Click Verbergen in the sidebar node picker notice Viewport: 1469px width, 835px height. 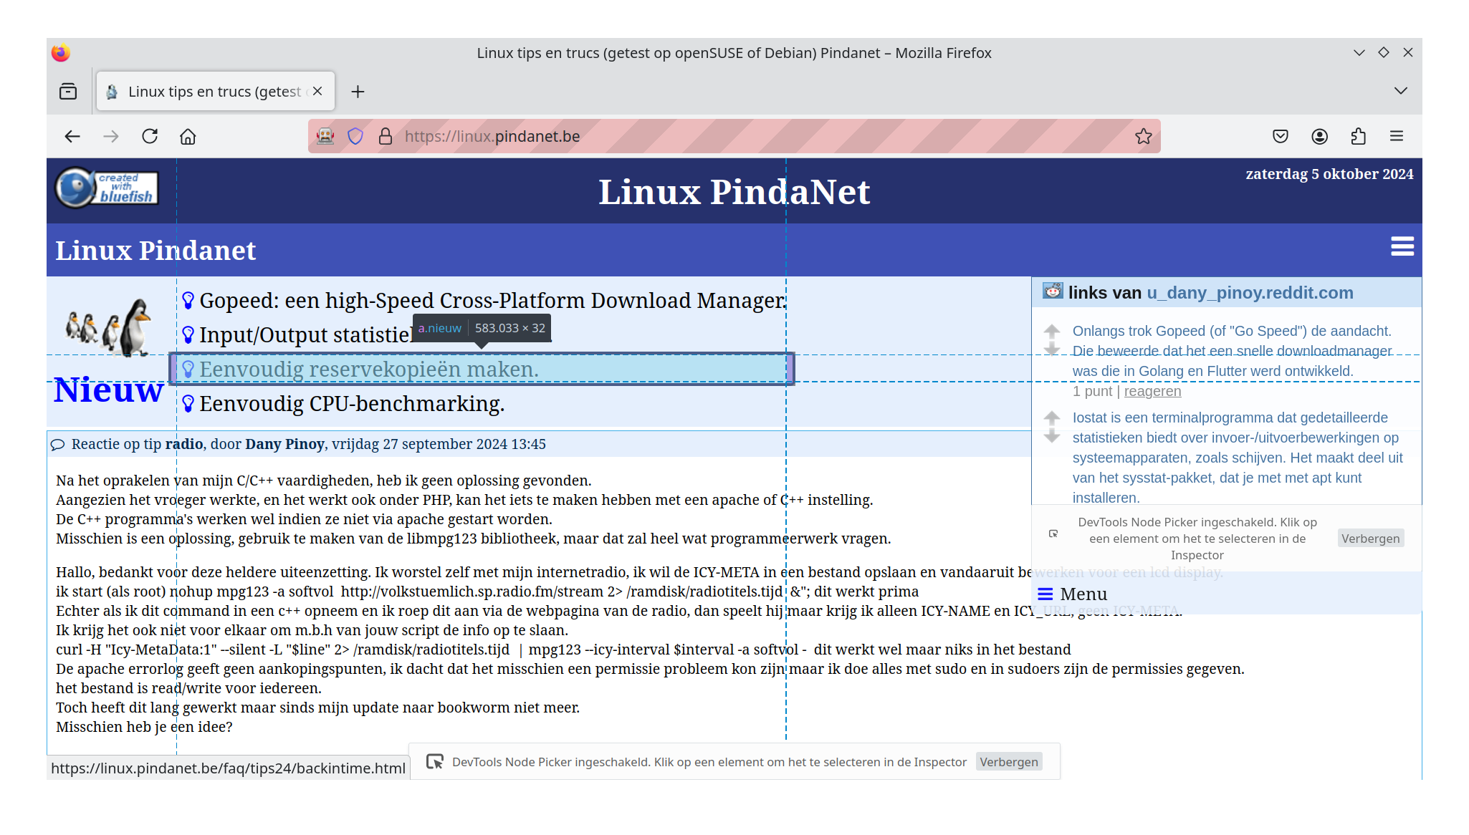pyautogui.click(x=1370, y=539)
